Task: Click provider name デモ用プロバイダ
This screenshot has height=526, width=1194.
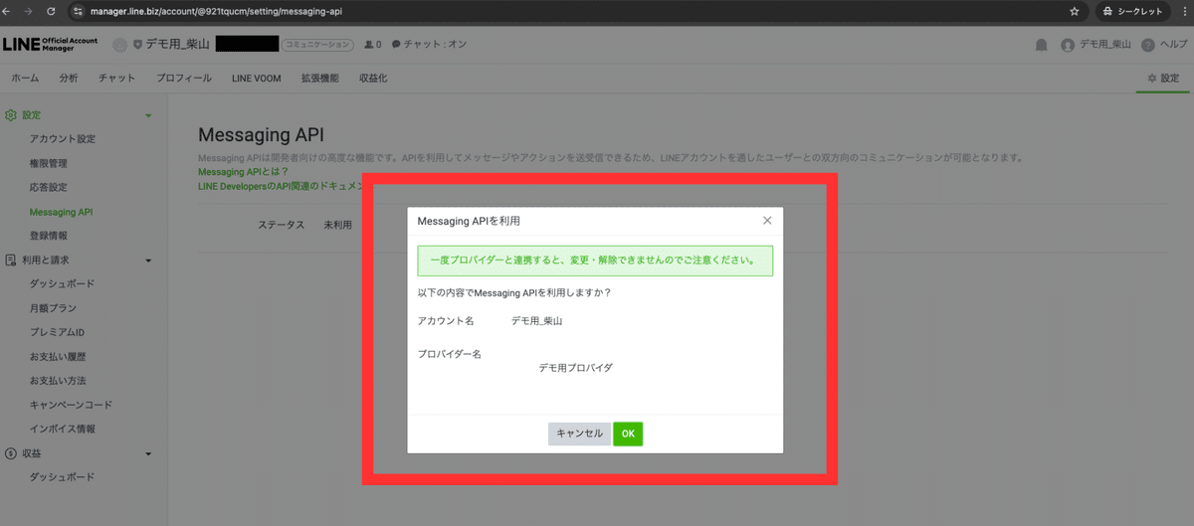Action: [x=575, y=368]
